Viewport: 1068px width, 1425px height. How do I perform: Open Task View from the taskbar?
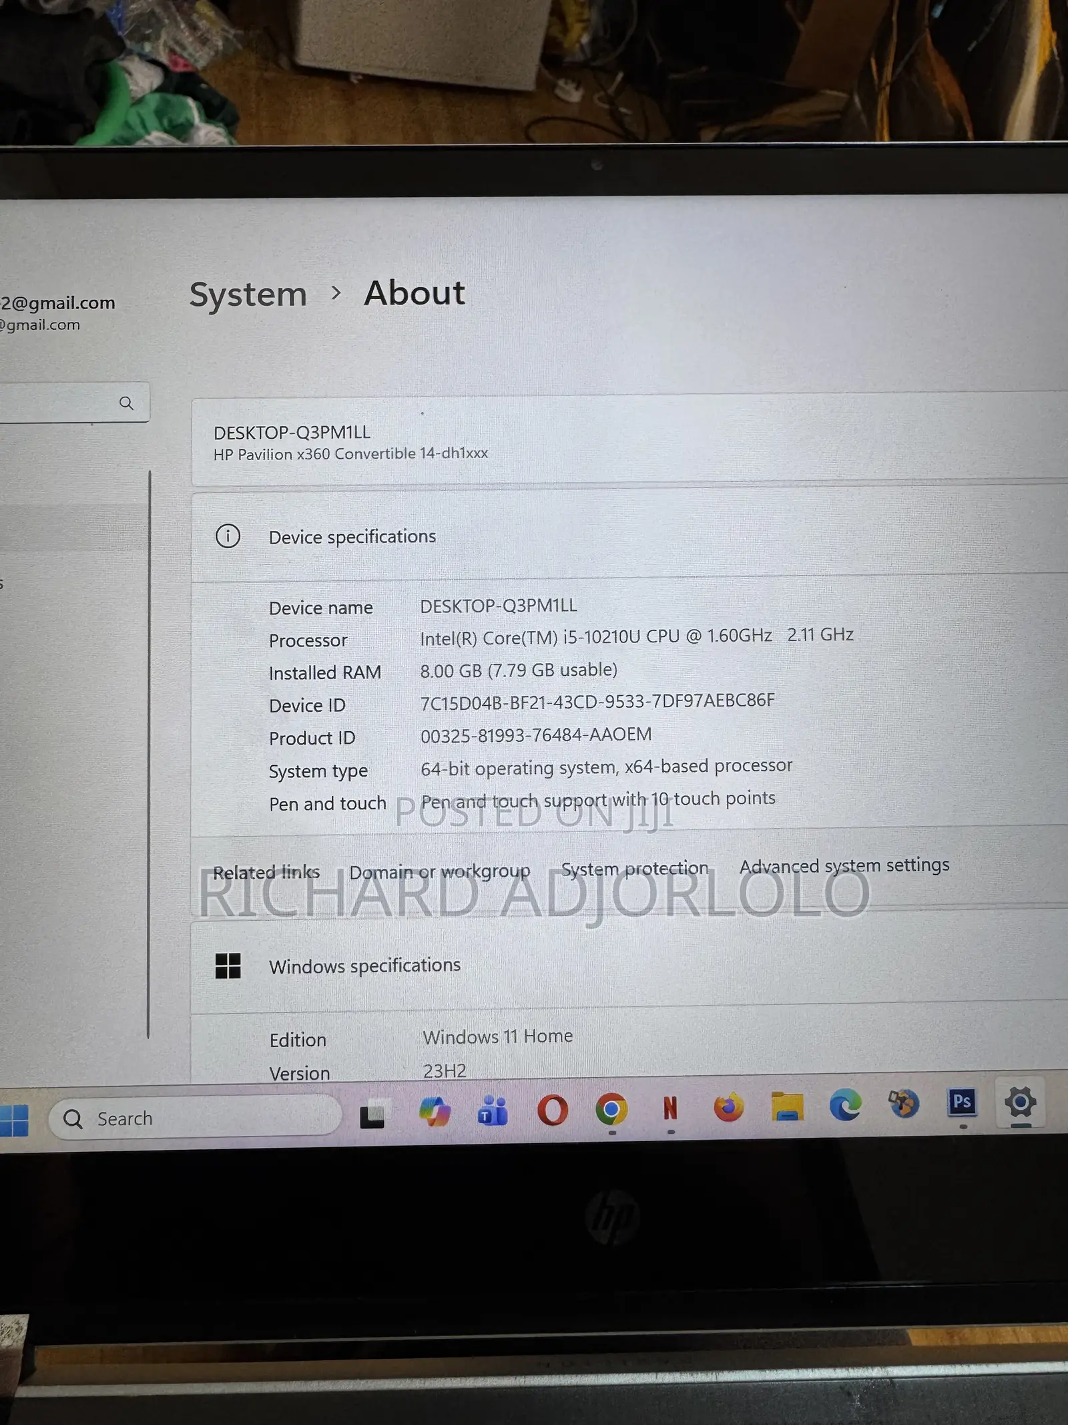(372, 1114)
